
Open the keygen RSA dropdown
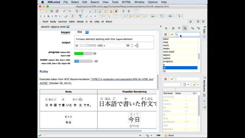point(87,32)
